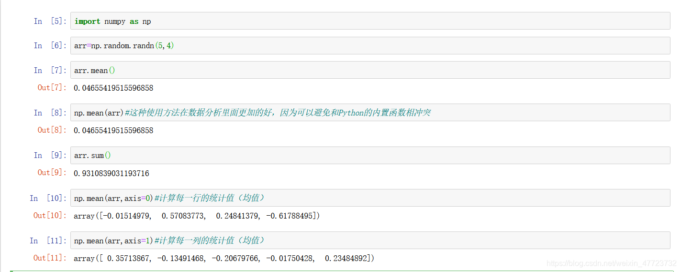Click the In [8] prompt label
The image size is (681, 272).
coord(50,113)
